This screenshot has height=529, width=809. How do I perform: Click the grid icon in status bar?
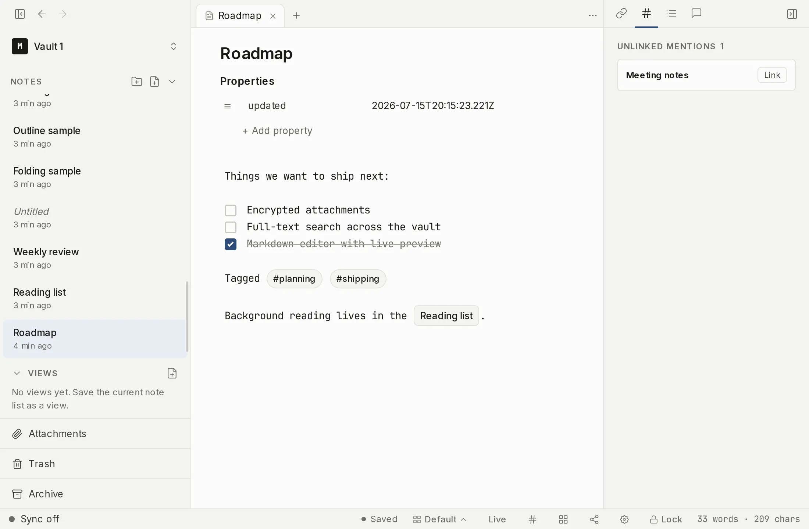(x=563, y=519)
